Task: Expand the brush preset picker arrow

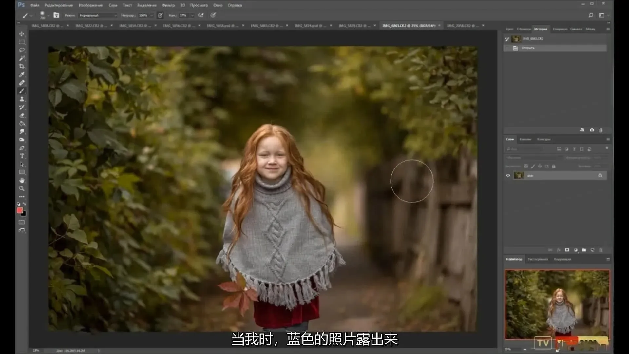Action: click(48, 15)
